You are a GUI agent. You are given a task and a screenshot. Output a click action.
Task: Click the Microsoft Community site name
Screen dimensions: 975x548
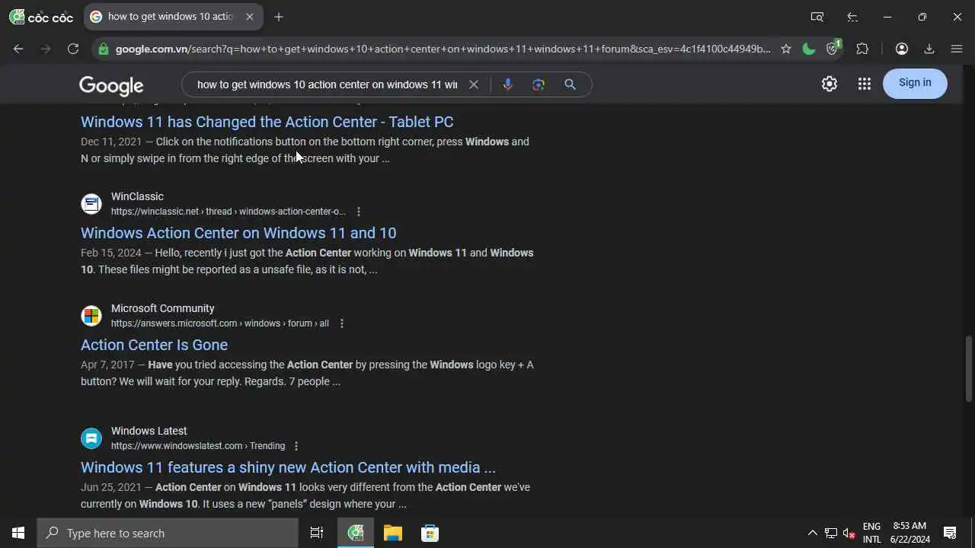(x=163, y=308)
